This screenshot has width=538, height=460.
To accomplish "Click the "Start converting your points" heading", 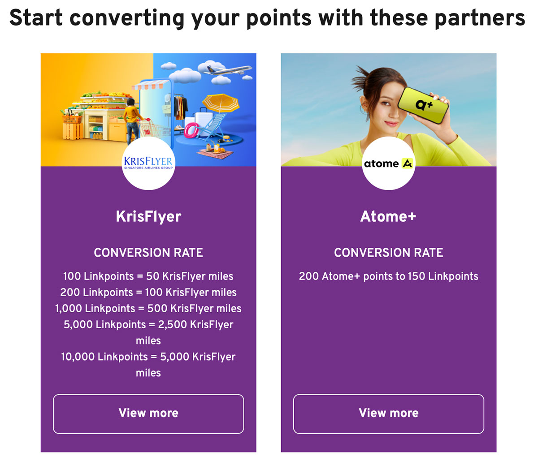I will [x=267, y=18].
